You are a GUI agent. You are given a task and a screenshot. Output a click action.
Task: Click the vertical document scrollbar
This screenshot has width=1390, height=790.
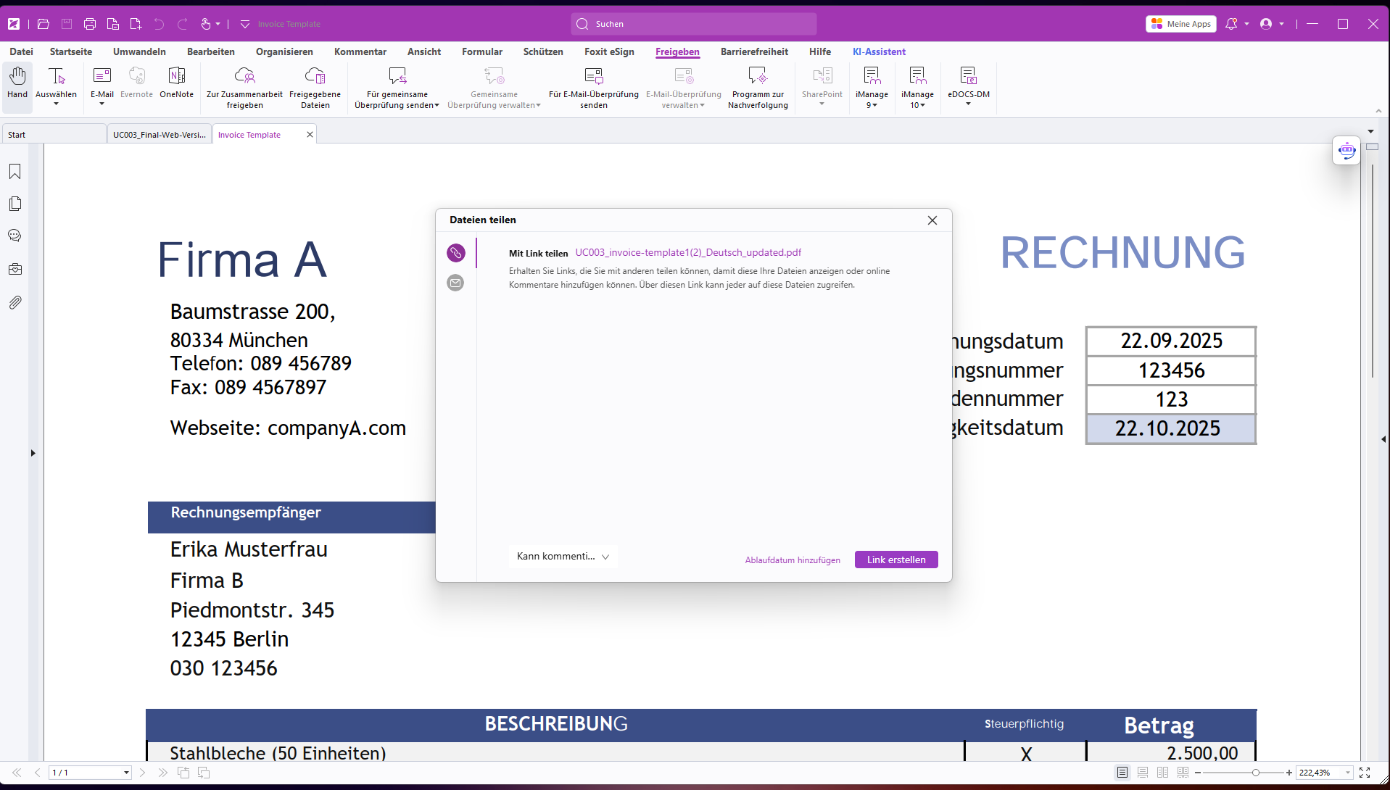[x=1373, y=272]
